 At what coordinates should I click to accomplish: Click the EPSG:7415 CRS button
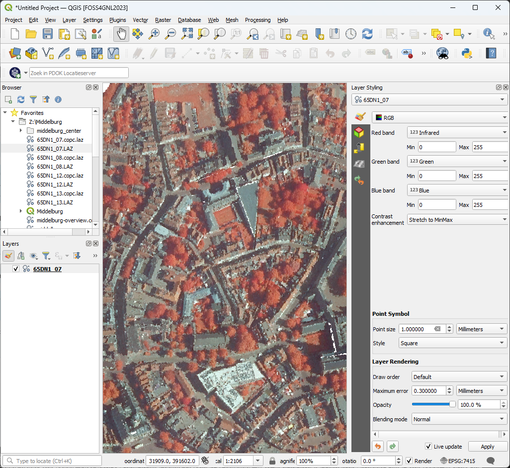[458, 461]
